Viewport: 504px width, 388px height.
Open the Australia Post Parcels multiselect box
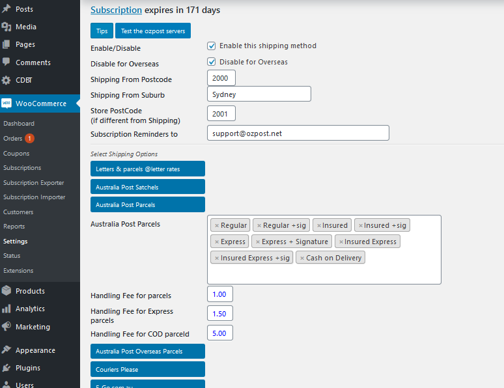tap(324, 250)
